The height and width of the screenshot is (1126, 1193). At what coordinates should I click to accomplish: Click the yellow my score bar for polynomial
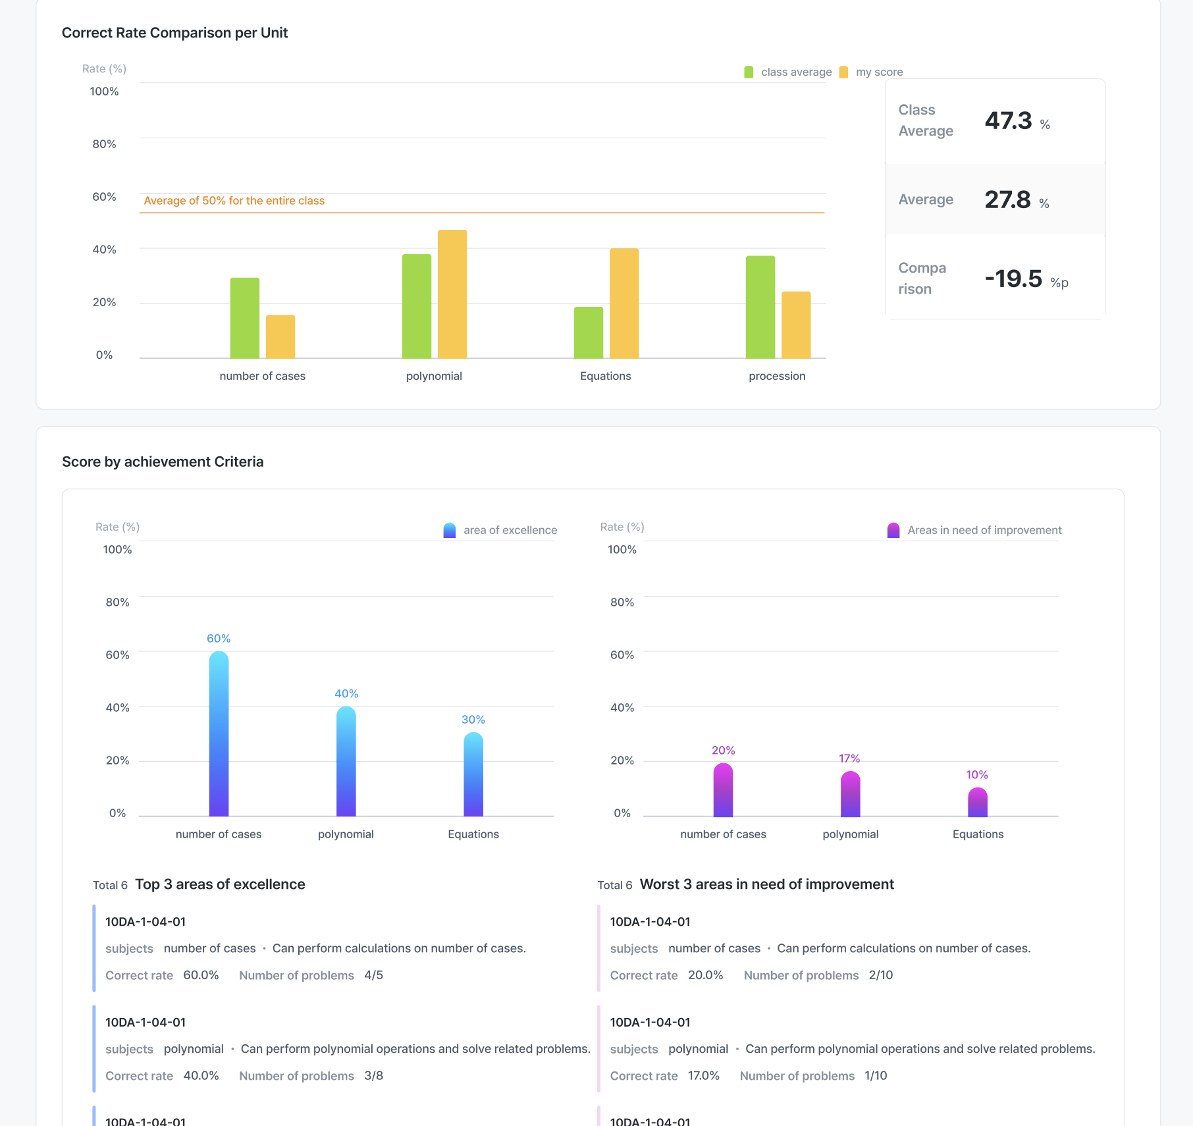coord(452,294)
